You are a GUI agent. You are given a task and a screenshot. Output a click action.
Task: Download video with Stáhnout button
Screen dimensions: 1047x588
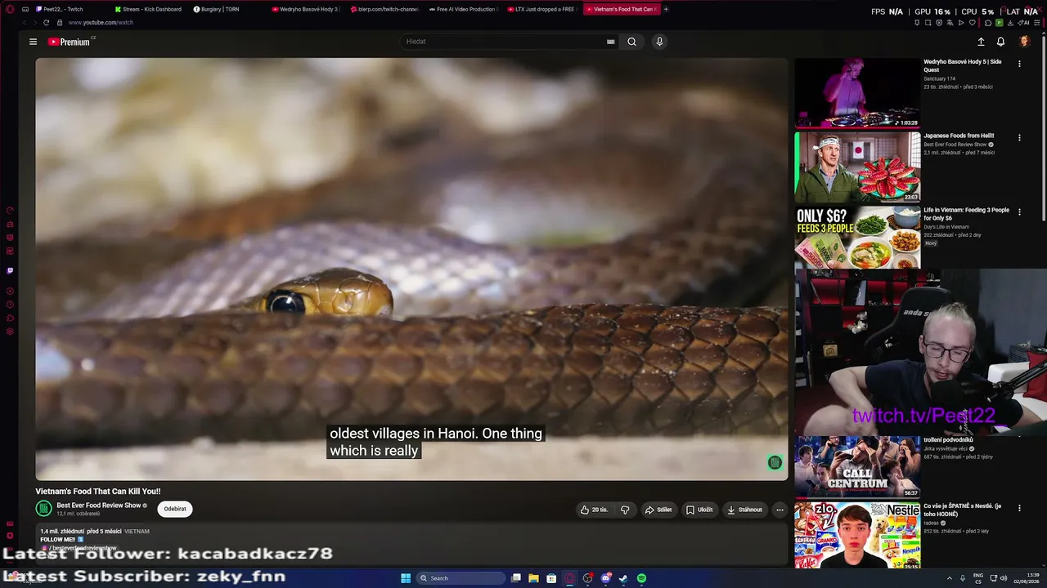(744, 510)
